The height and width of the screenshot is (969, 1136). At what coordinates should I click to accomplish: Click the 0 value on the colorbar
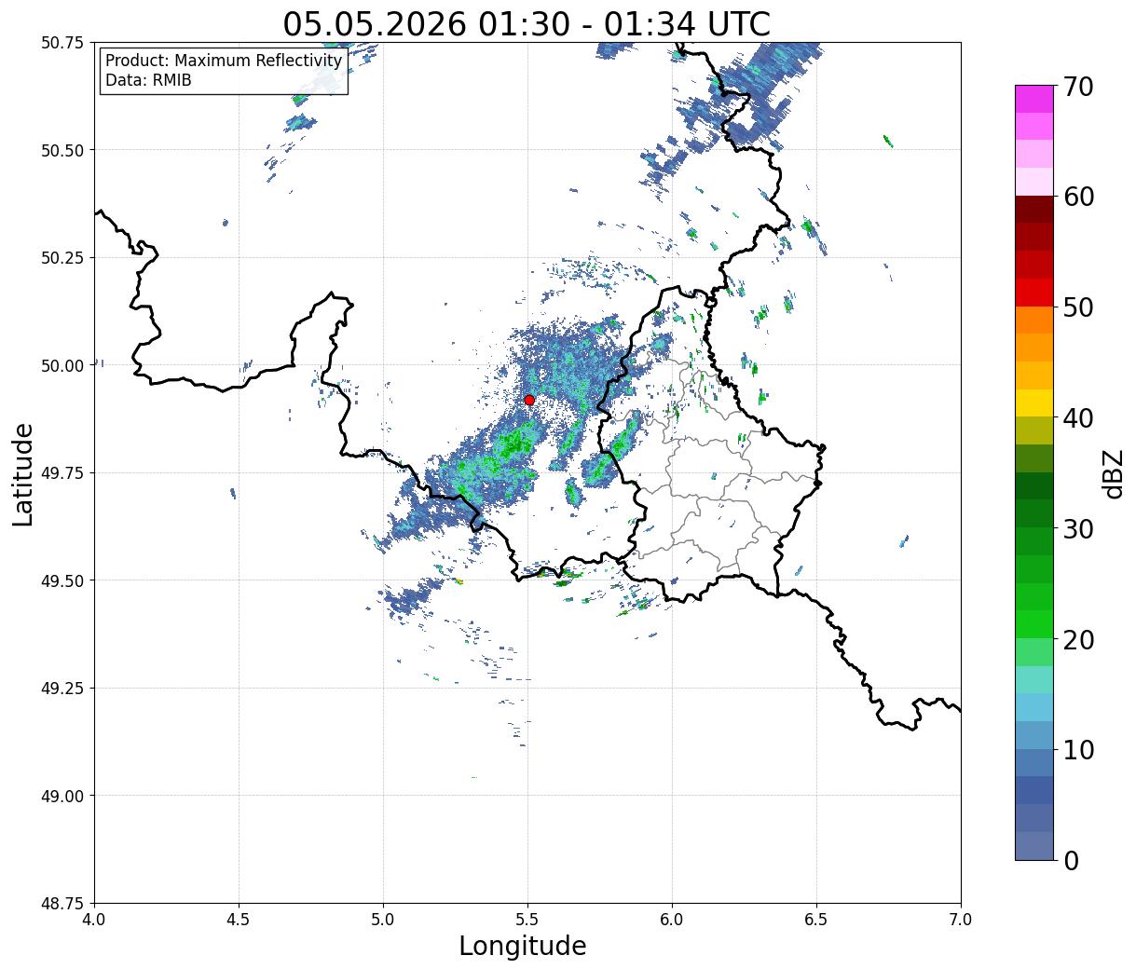pos(1071,861)
